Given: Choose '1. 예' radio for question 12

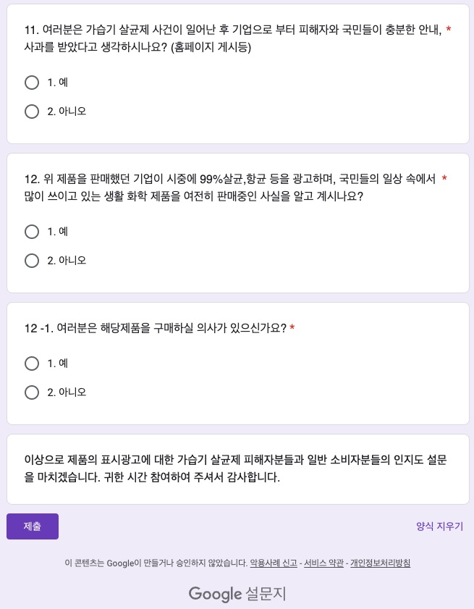Looking at the screenshot, I should (x=32, y=232).
